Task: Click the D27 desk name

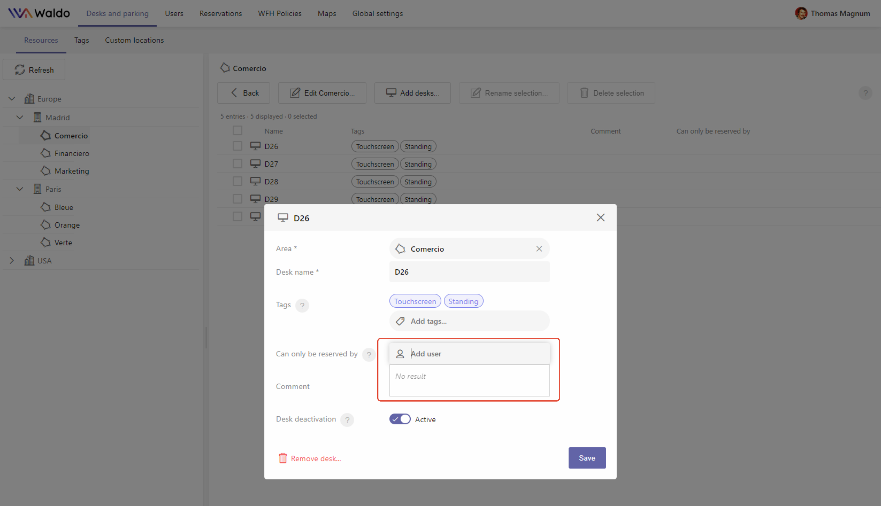Action: coord(271,164)
